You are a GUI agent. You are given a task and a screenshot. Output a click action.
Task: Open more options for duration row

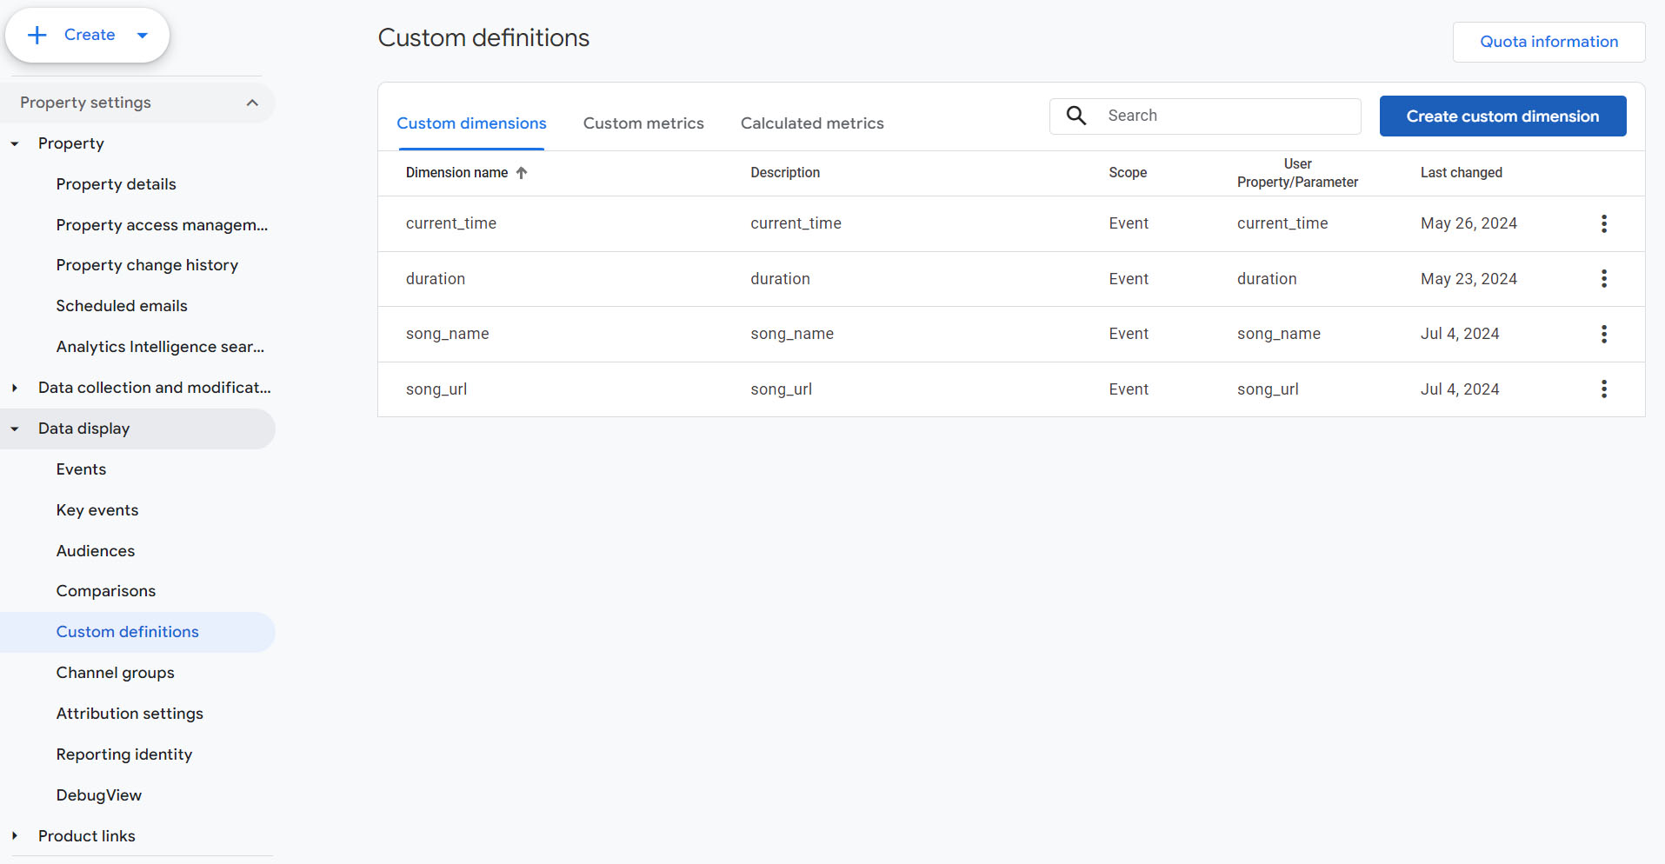click(1603, 279)
